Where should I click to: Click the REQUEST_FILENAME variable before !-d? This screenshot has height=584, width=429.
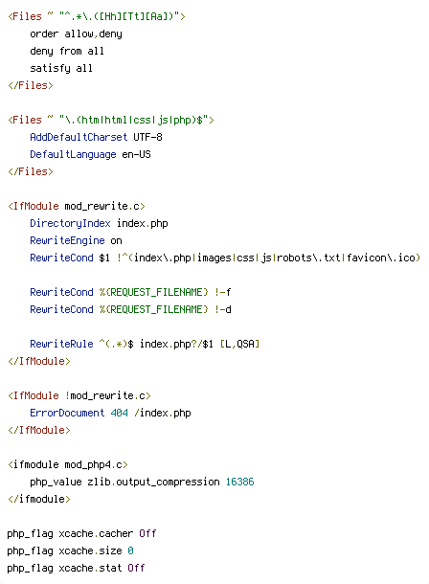(153, 309)
